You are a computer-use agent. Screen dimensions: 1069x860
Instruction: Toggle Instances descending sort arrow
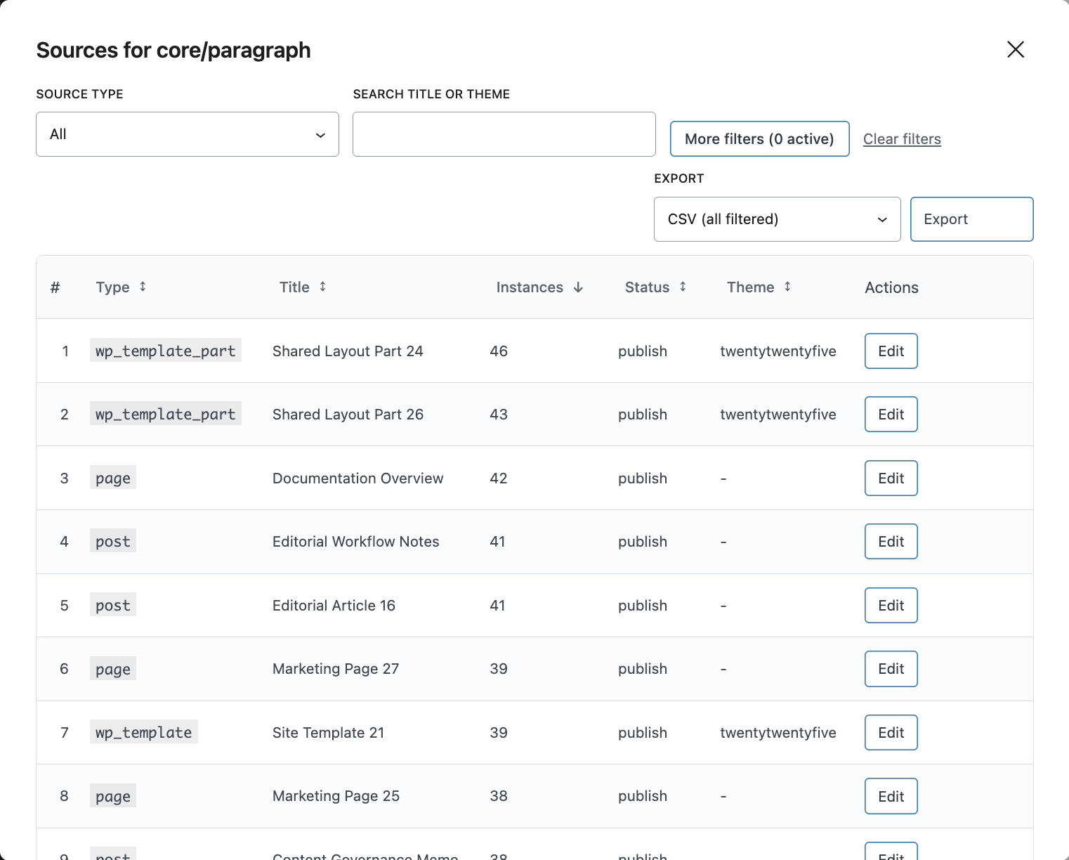pyautogui.click(x=578, y=287)
